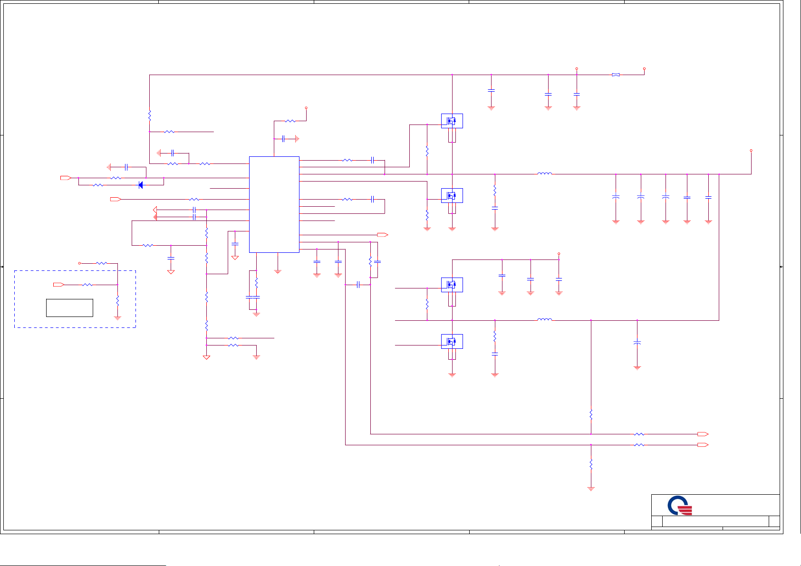Click the inductor on the second phase output
The height and width of the screenshot is (566, 801).
[x=545, y=320]
